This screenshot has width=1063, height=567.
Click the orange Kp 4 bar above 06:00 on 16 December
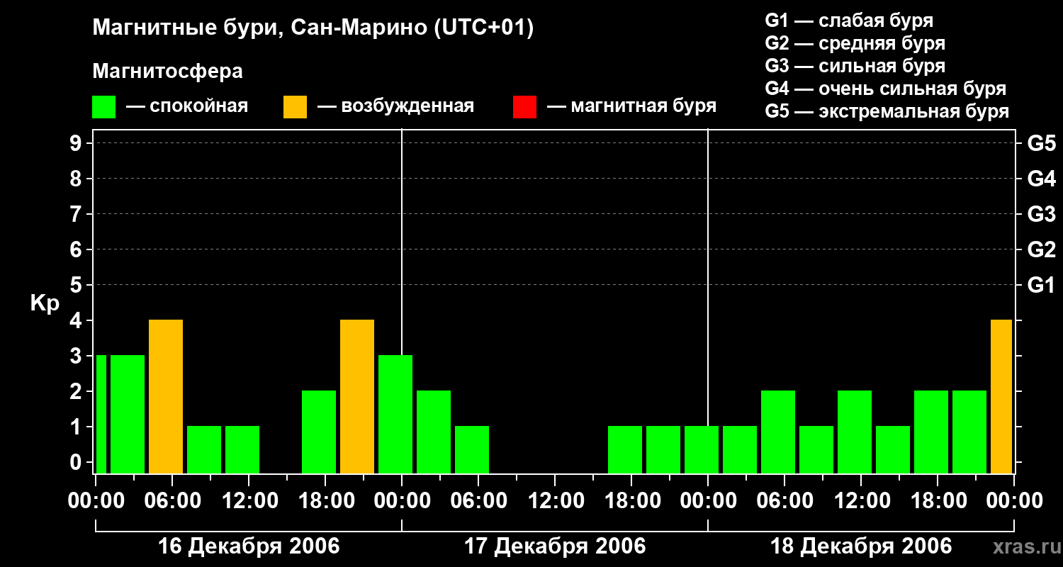[x=166, y=396]
